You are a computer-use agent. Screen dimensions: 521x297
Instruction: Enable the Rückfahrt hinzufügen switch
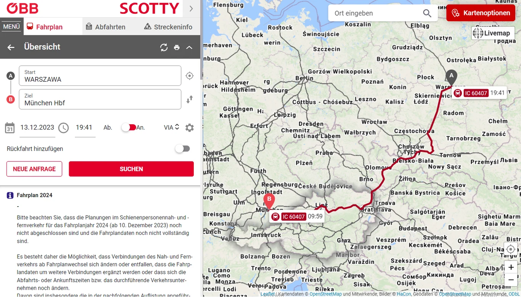coord(182,149)
